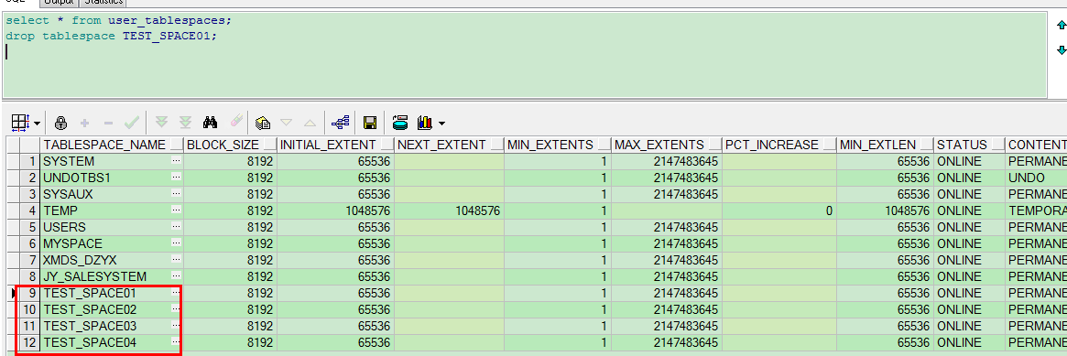Switch to the Statistics tab
The image size is (1067, 356).
(x=103, y=3)
